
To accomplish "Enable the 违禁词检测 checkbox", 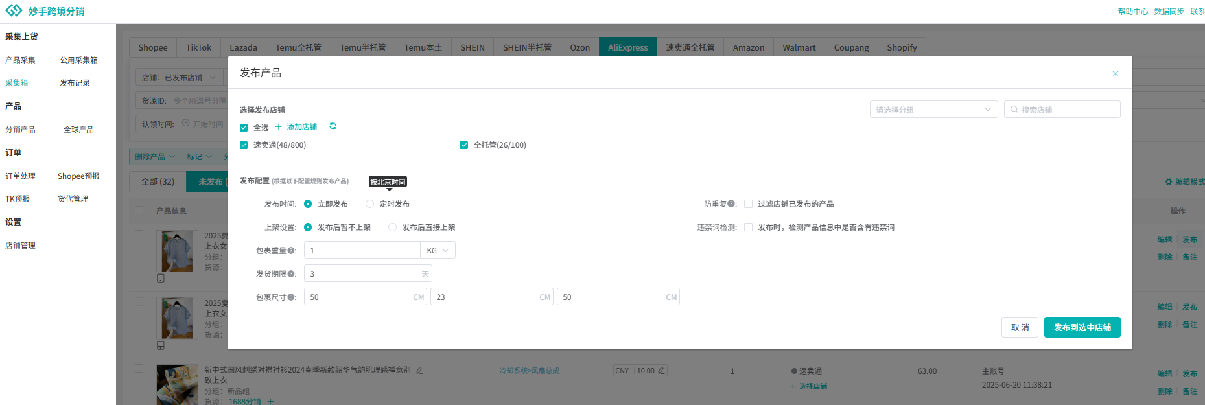I will (748, 227).
